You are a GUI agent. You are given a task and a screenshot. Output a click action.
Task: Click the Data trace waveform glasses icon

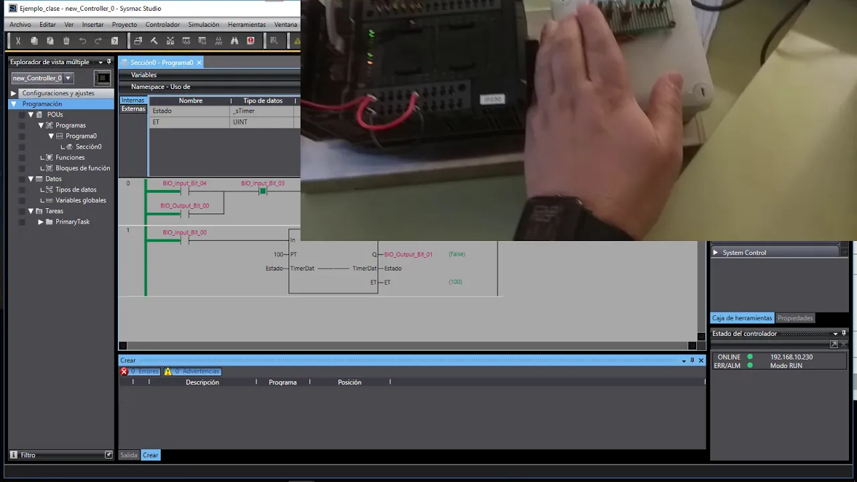coord(218,41)
